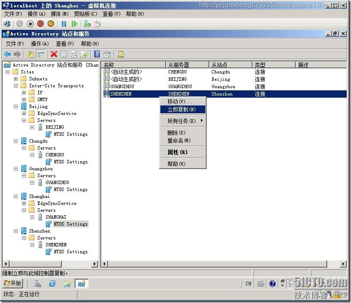Screen dimensions: 351x303
Task: Collapse the Chengdu site node
Action: (x=16, y=141)
